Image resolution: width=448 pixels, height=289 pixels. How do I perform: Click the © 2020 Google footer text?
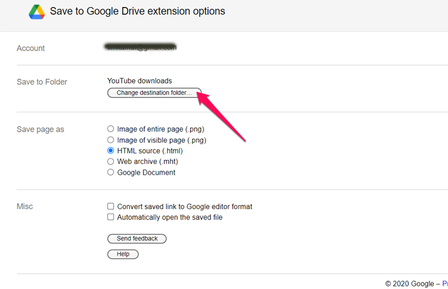tap(410, 284)
